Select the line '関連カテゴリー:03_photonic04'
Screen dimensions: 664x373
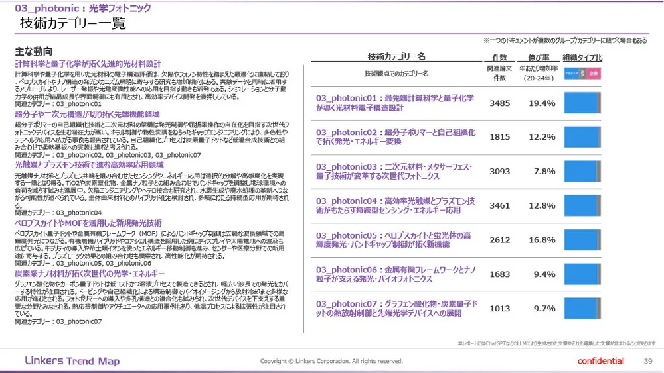[x=58, y=213]
